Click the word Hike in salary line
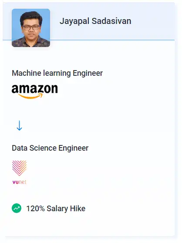Viewport: 182px width, 243px height. (78, 209)
